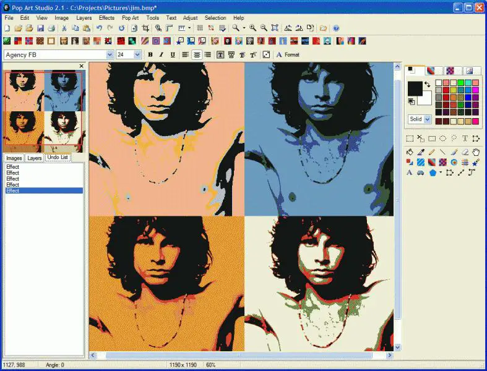This screenshot has height=371, width=487.
Task: Swap foreground and background colors arrows
Action: 428,85
